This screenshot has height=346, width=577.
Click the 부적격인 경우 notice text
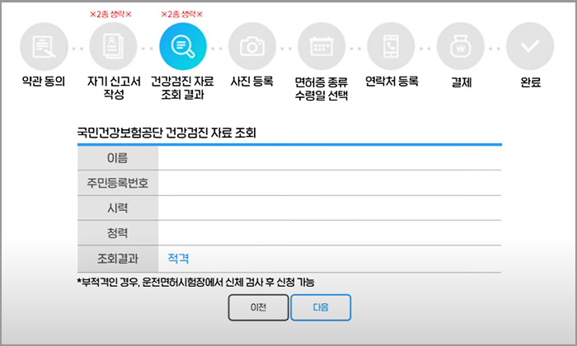tap(195, 283)
